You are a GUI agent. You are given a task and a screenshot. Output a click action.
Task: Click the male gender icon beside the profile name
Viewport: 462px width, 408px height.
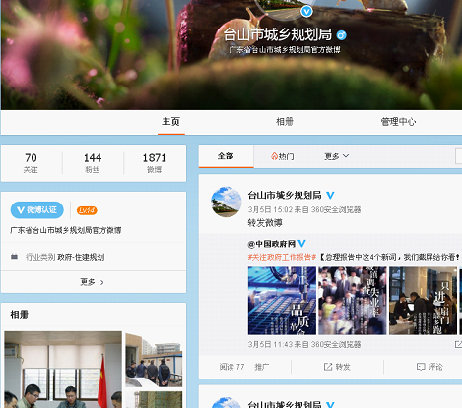(x=342, y=35)
